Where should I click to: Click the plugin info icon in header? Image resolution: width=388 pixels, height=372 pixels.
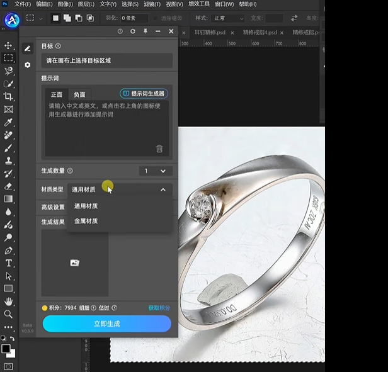pyautogui.click(x=120, y=31)
